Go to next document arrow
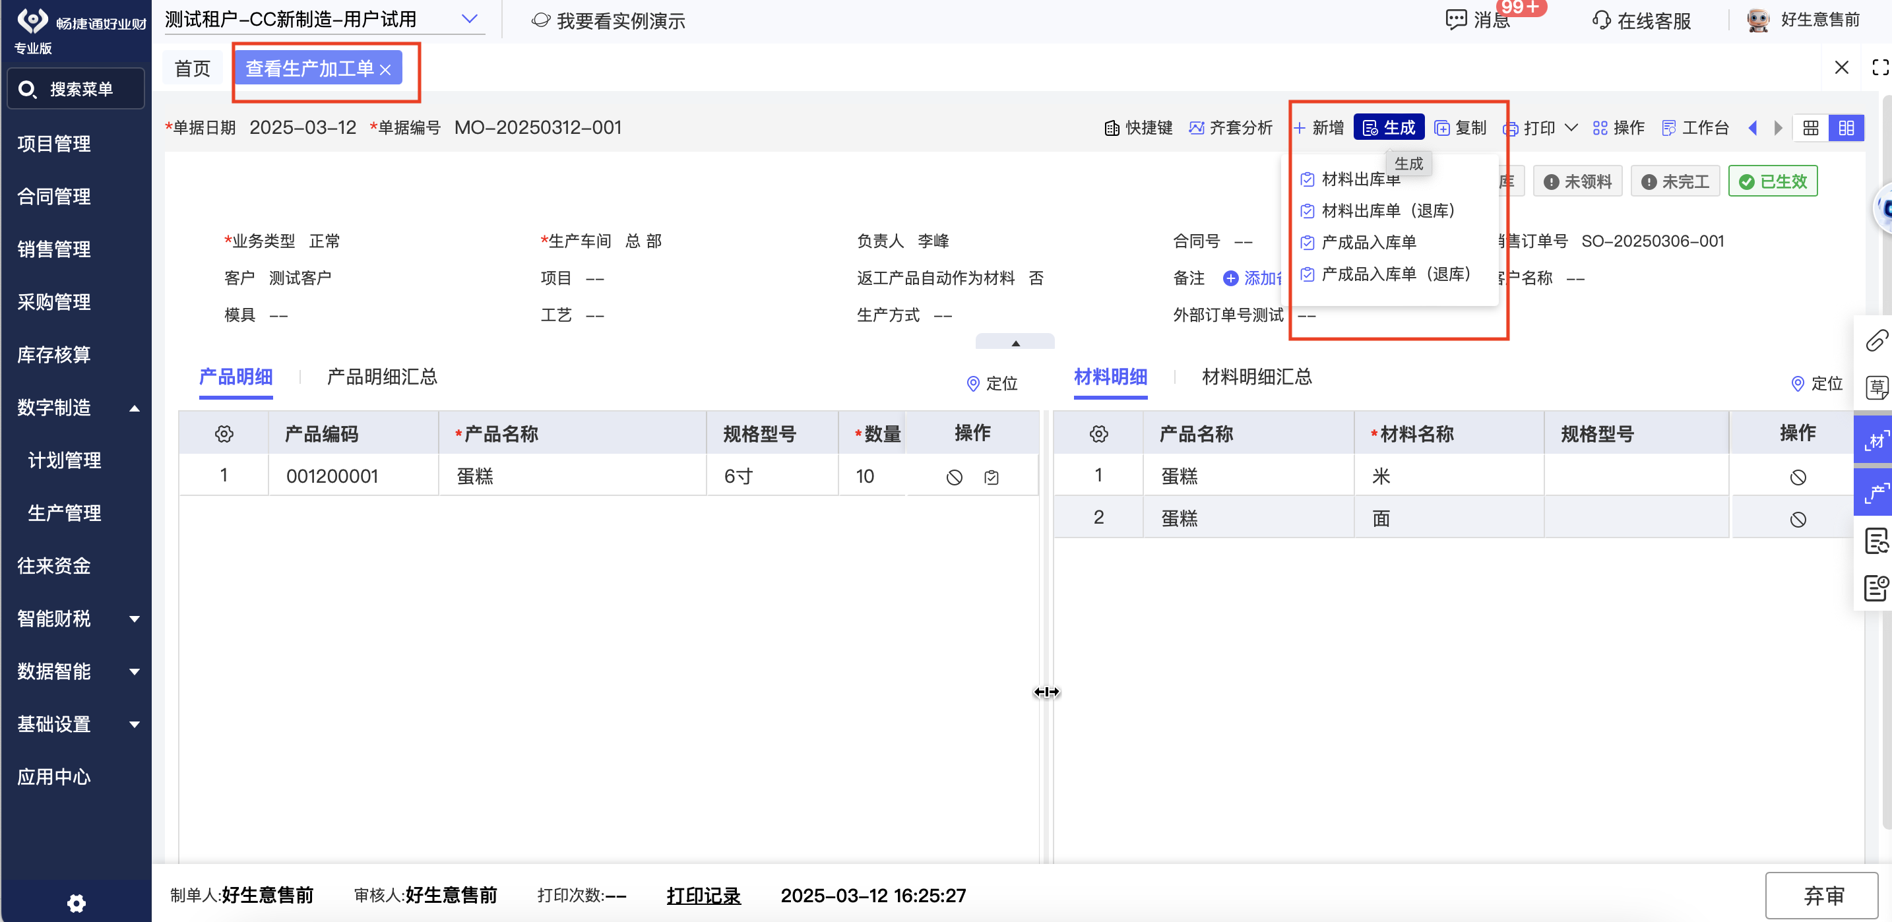1892x922 pixels. [1778, 128]
